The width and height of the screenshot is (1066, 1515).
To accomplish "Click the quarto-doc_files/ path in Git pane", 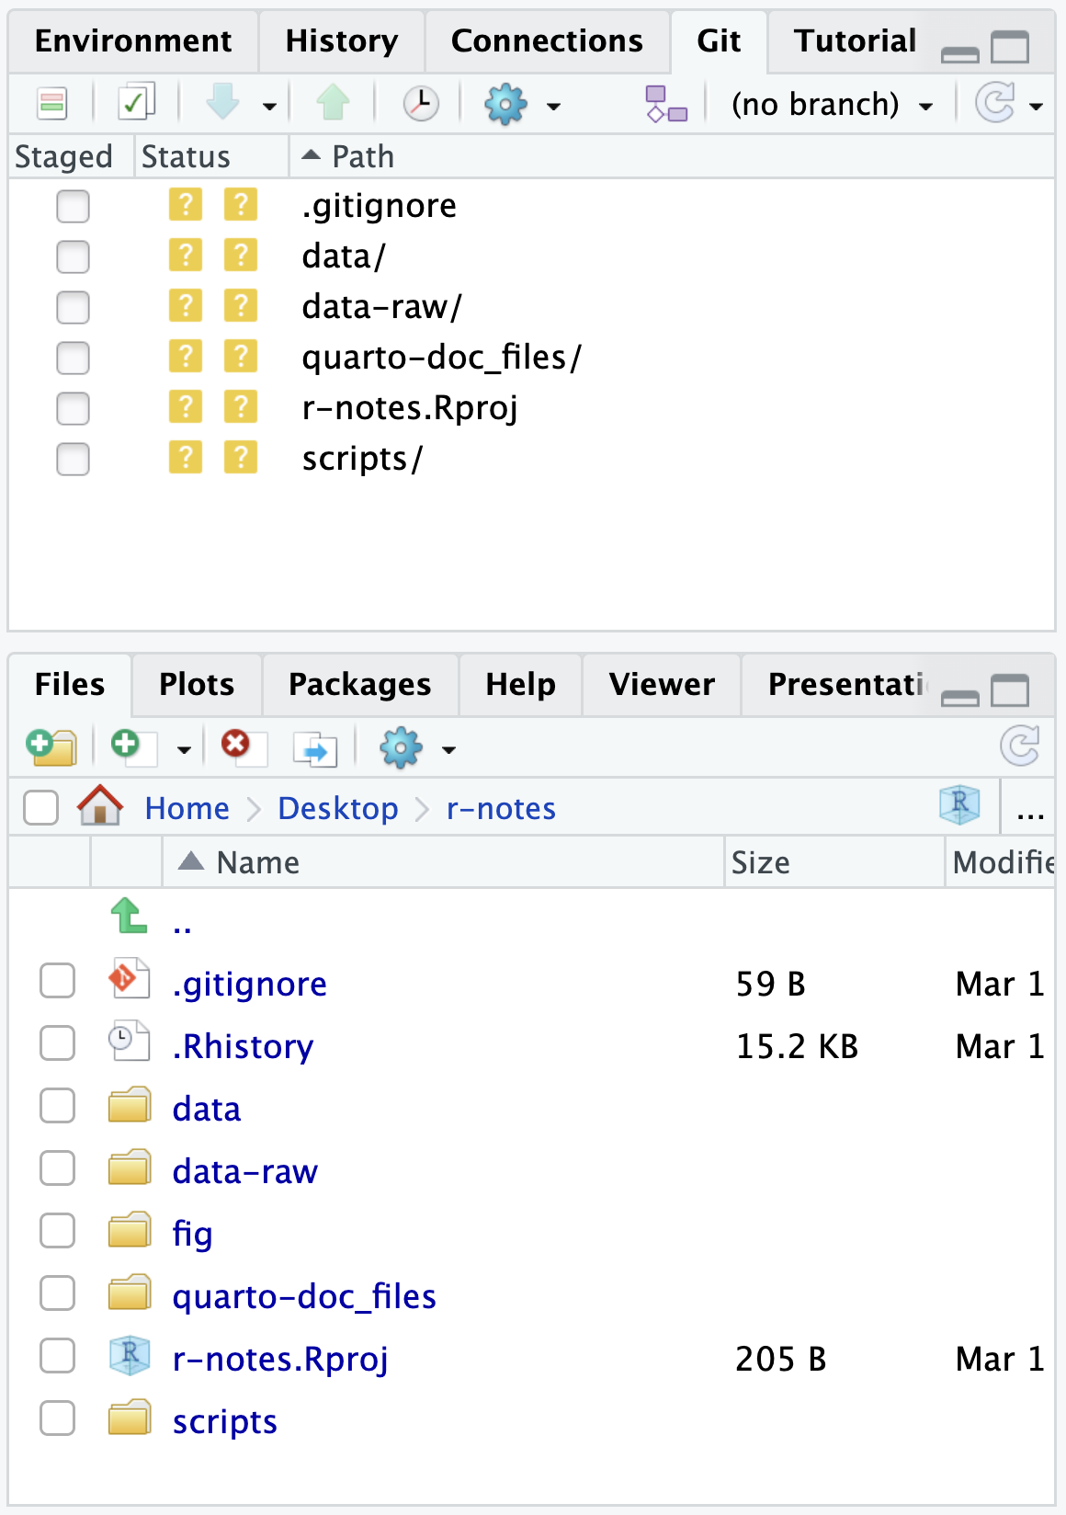I will tap(441, 358).
